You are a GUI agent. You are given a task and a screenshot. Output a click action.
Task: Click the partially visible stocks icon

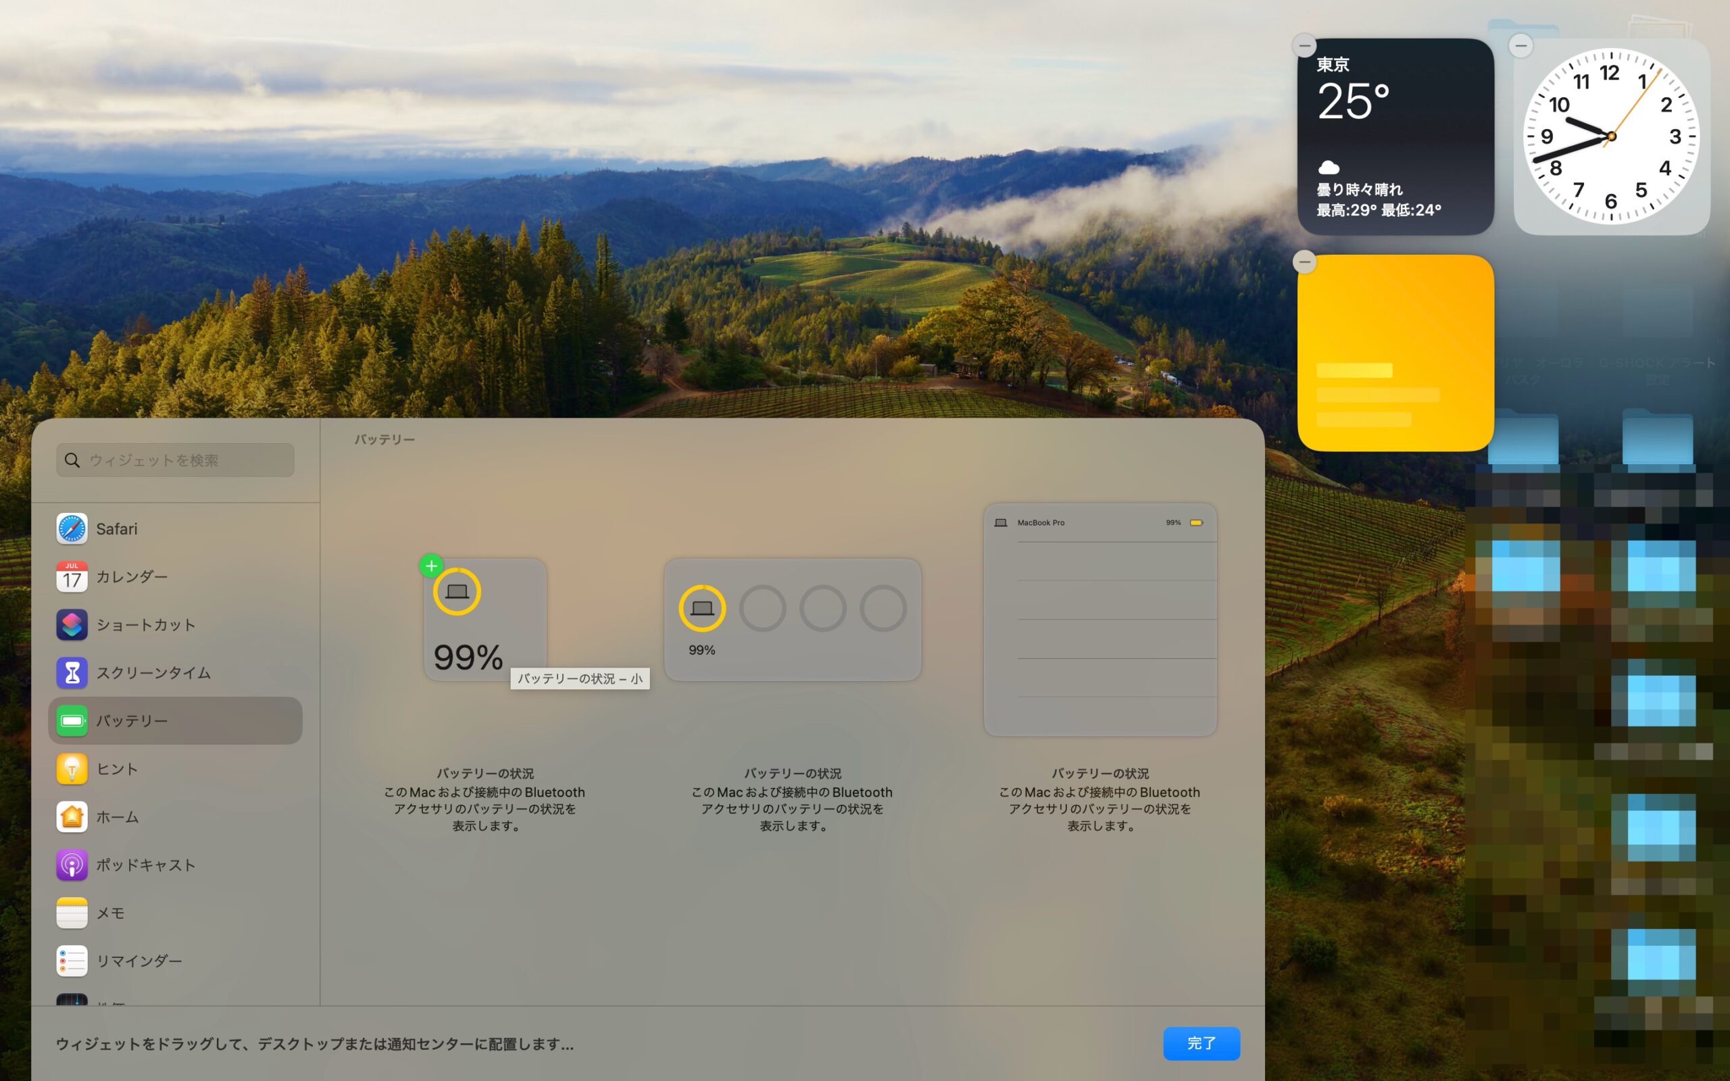tap(72, 999)
